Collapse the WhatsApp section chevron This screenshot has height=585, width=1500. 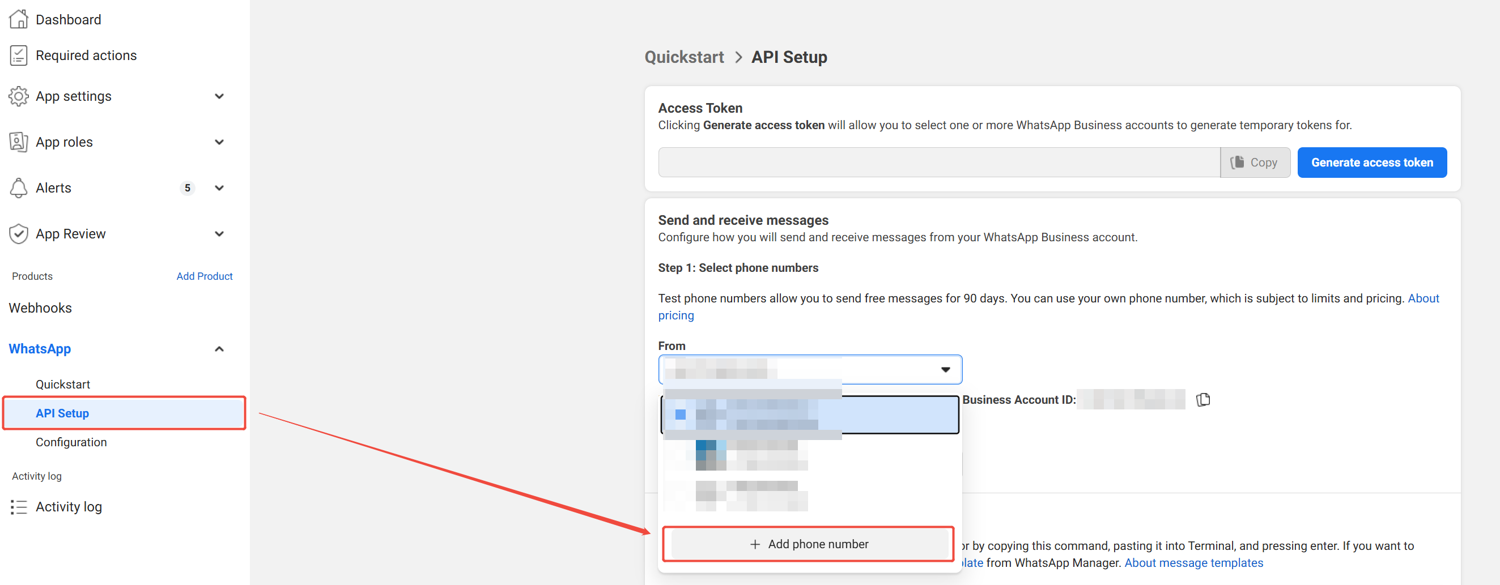(219, 348)
